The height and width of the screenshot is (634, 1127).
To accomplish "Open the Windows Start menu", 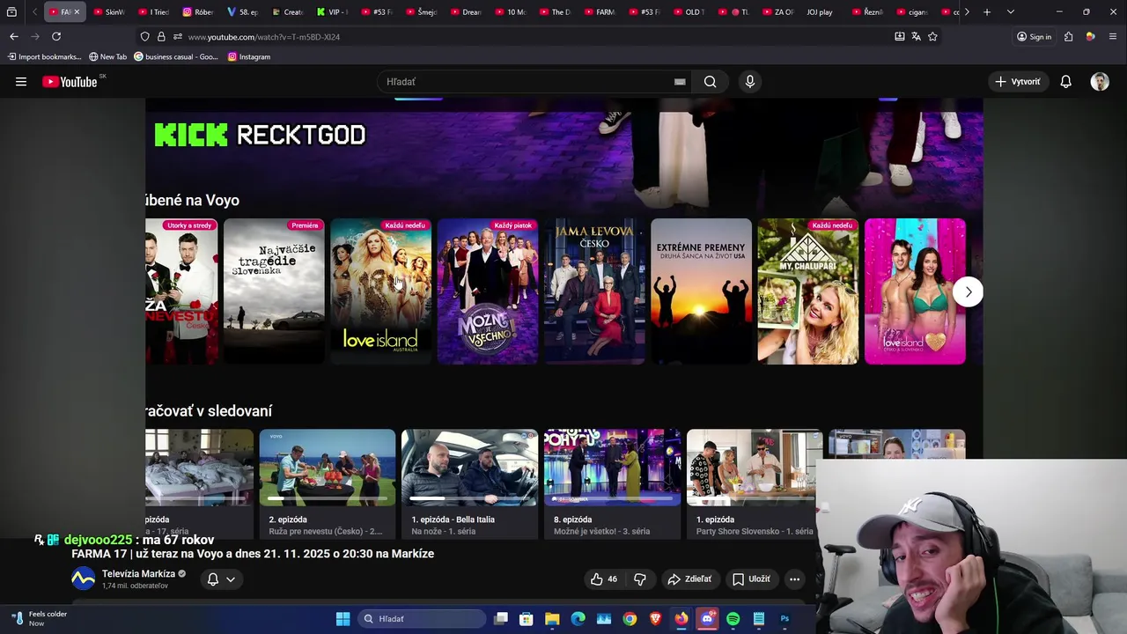I will pos(343,619).
